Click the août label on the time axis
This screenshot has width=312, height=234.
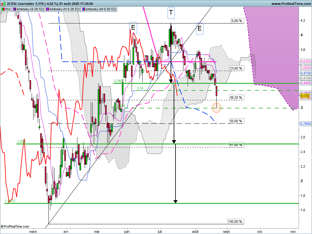195,232
